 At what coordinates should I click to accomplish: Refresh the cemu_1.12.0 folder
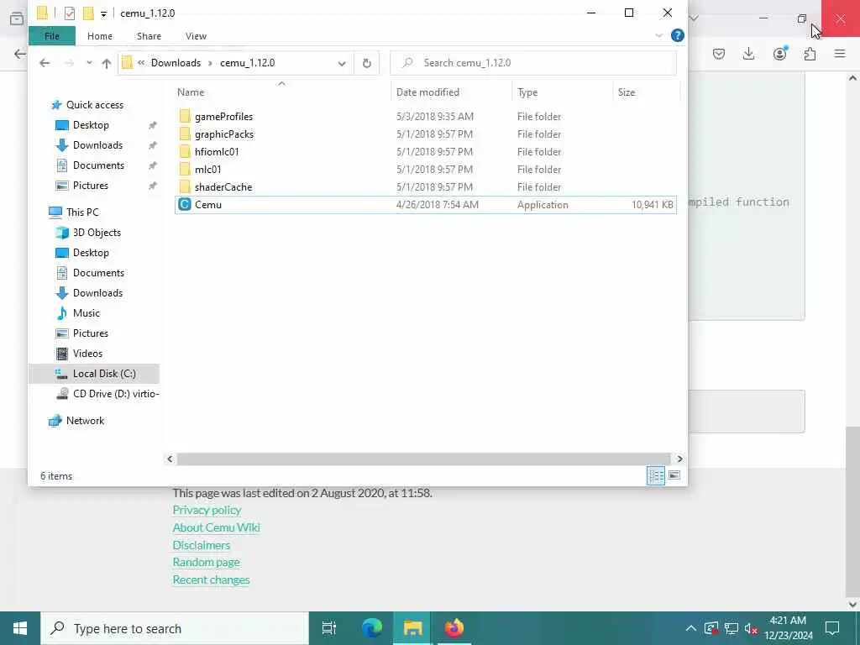(367, 63)
